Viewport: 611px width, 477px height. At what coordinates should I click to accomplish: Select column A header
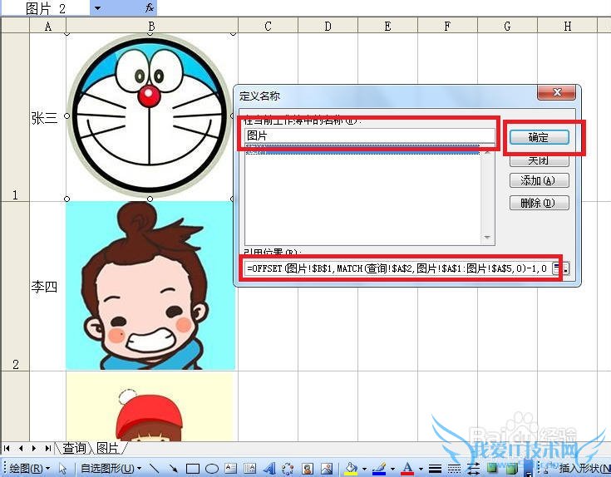tap(48, 26)
